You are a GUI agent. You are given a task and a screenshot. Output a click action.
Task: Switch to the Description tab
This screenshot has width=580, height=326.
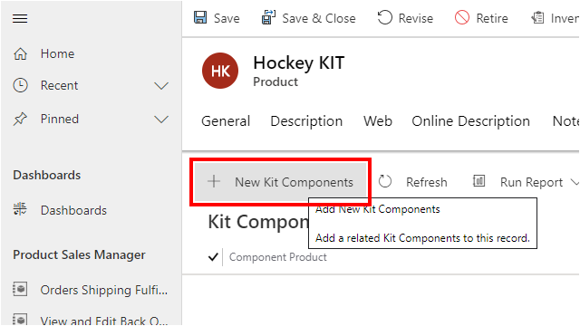coord(306,121)
